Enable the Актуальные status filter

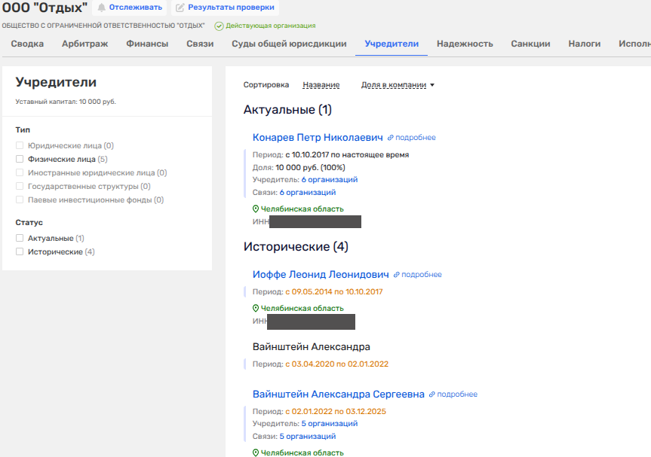pyautogui.click(x=20, y=238)
